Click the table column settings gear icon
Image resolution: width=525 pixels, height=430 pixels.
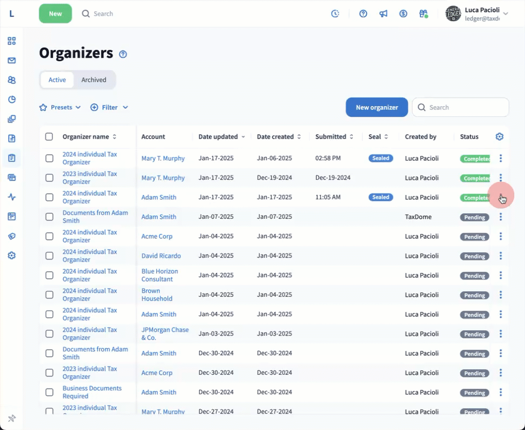[x=500, y=136]
